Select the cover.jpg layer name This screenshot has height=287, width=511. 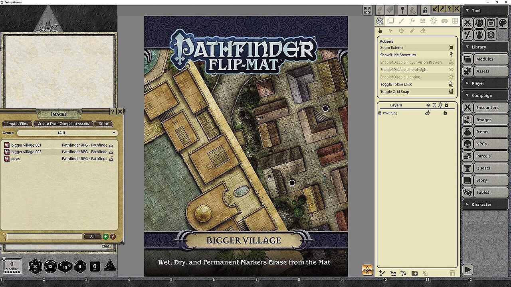click(x=390, y=113)
